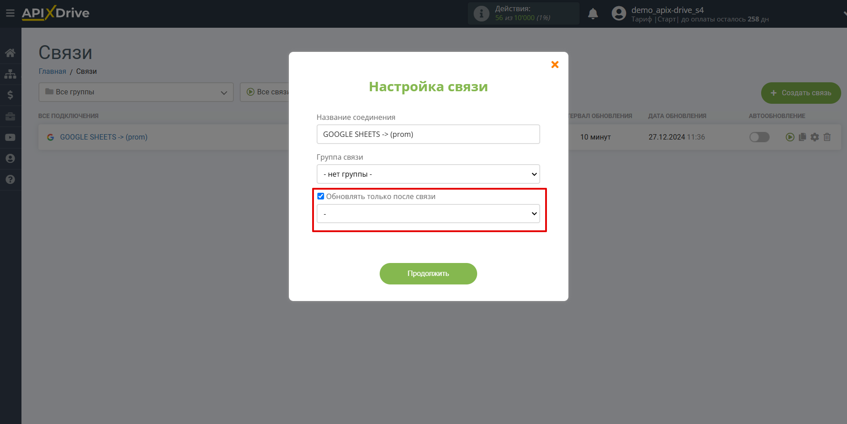This screenshot has height=424, width=847.
Task: Open the billing dollar sidebar icon
Action: (x=10, y=95)
